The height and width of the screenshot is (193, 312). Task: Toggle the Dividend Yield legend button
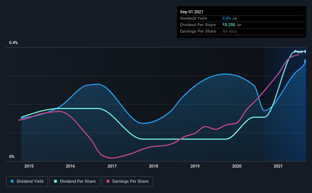coord(27,182)
